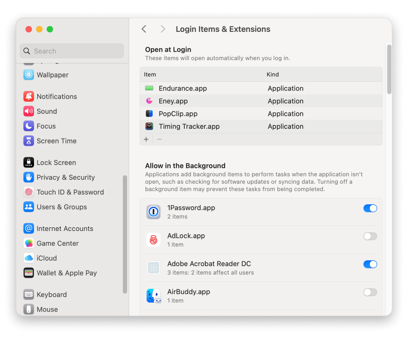Add a login item with plus button

(146, 140)
